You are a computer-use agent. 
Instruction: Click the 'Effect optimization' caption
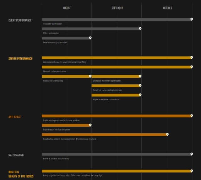tap(51, 33)
